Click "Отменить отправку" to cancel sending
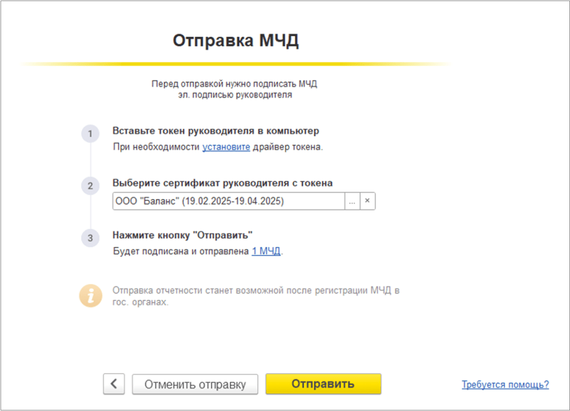 tap(195, 384)
